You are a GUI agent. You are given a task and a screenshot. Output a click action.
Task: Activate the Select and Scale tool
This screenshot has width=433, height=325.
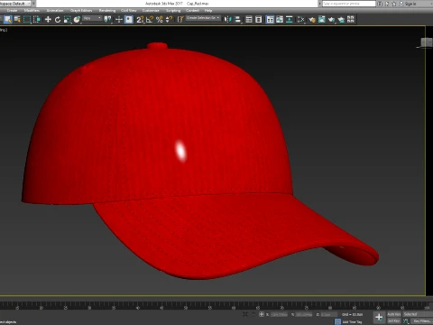(x=68, y=20)
